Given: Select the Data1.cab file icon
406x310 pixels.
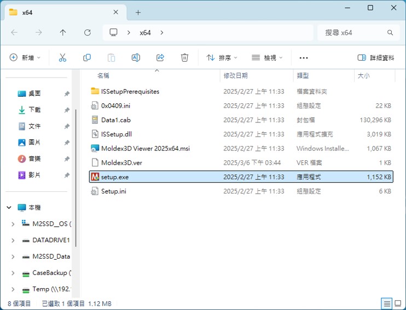Looking at the screenshot, I should 95,120.
